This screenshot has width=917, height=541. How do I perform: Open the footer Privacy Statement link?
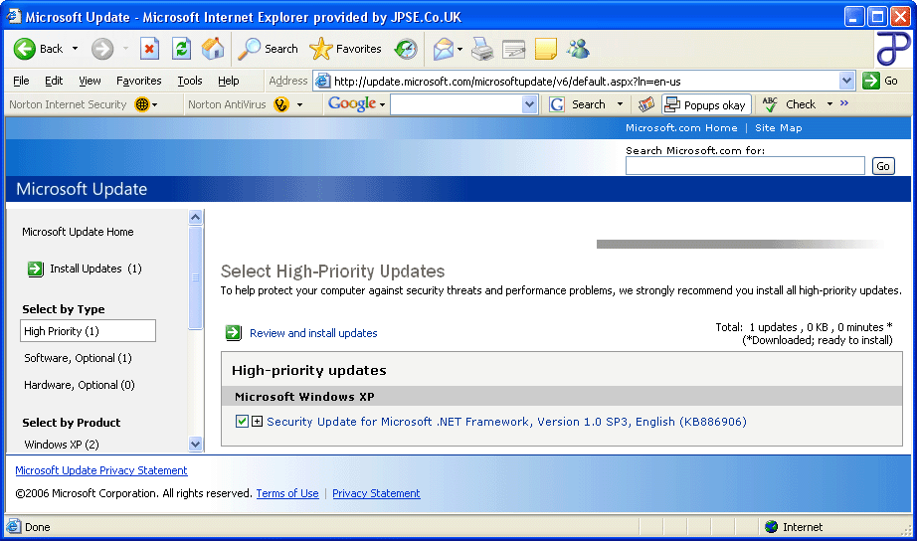(x=376, y=493)
